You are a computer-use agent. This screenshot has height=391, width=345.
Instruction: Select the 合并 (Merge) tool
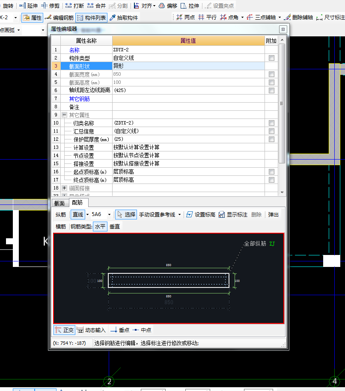97,6
